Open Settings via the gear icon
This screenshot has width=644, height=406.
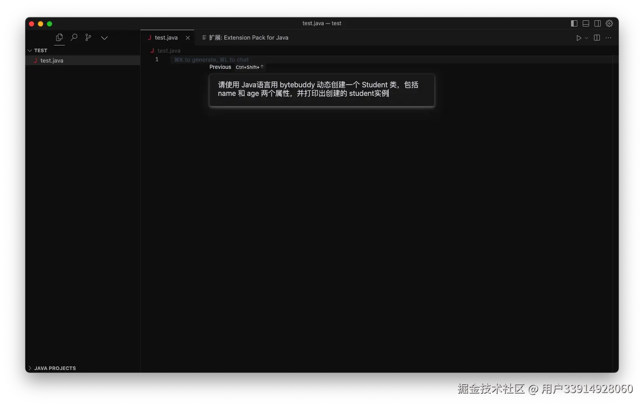pos(610,23)
